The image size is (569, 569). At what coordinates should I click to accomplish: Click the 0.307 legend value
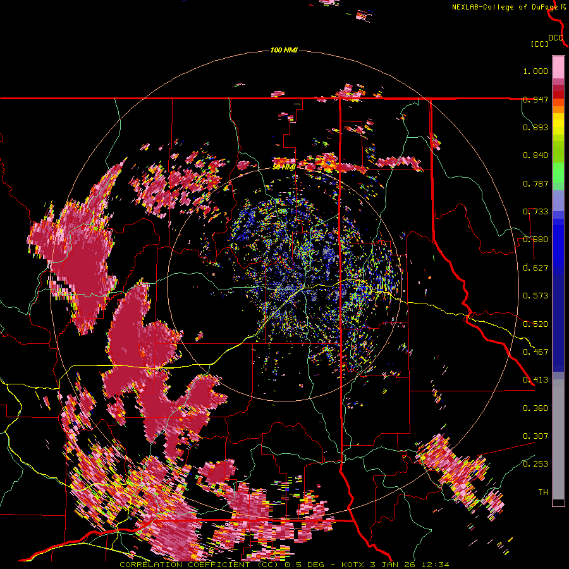(x=535, y=436)
